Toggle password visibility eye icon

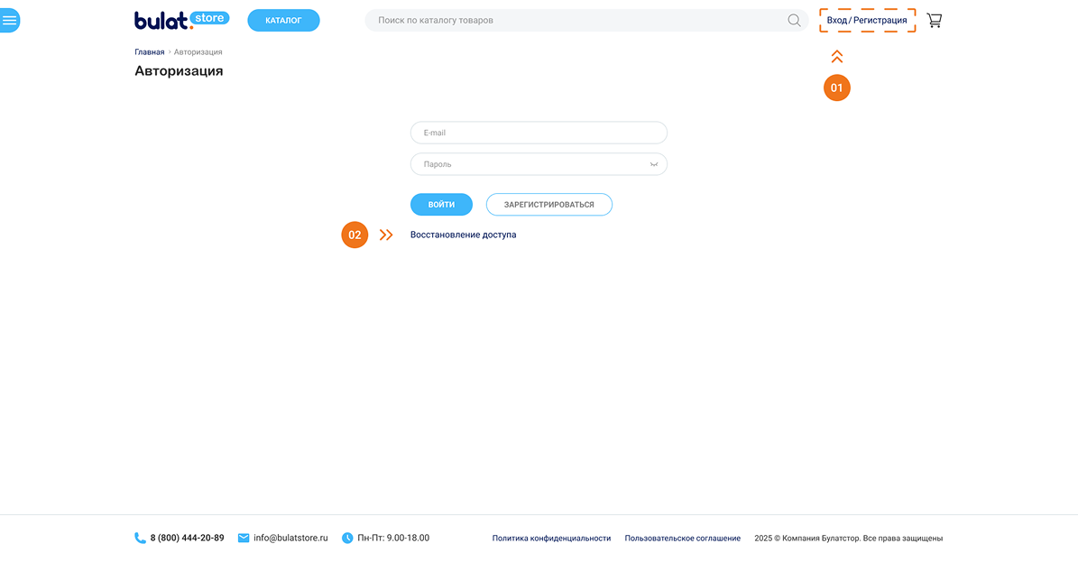coord(654,164)
